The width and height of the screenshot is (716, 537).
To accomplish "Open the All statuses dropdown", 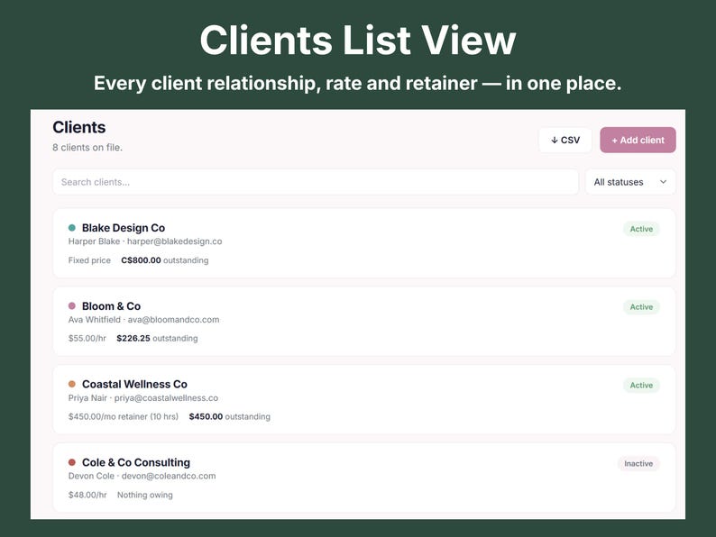I will pos(630,182).
